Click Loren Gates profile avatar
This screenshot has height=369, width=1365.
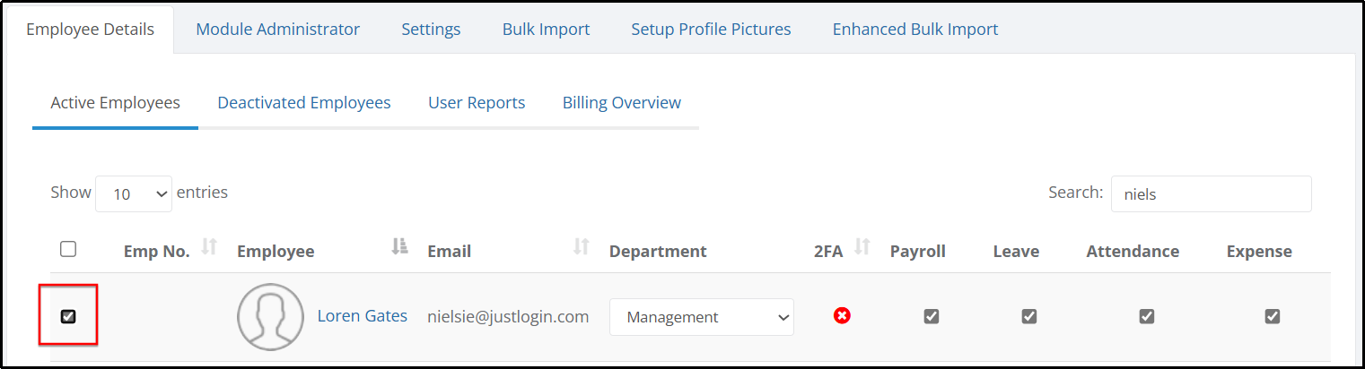(x=270, y=317)
